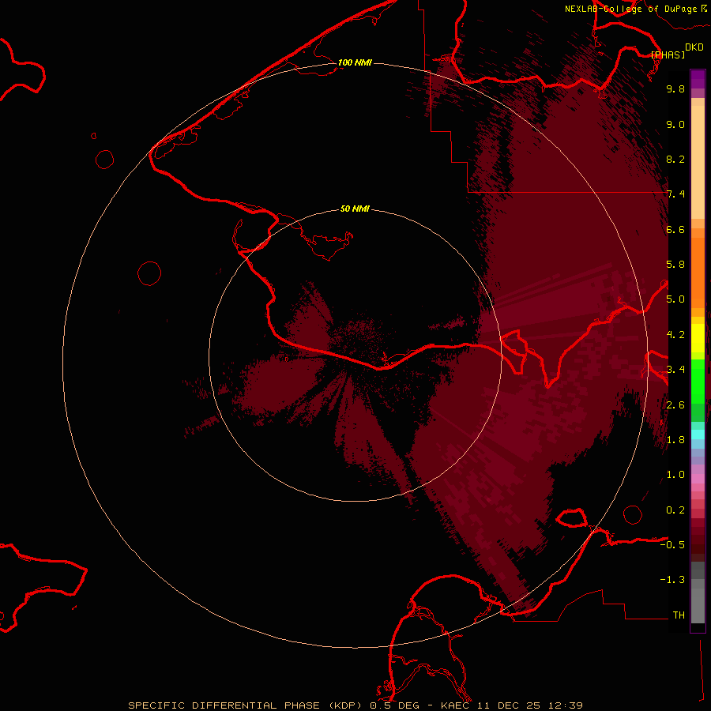The image size is (711, 711).
Task: Click the DKD unit label above the scale
Action: [x=694, y=47]
